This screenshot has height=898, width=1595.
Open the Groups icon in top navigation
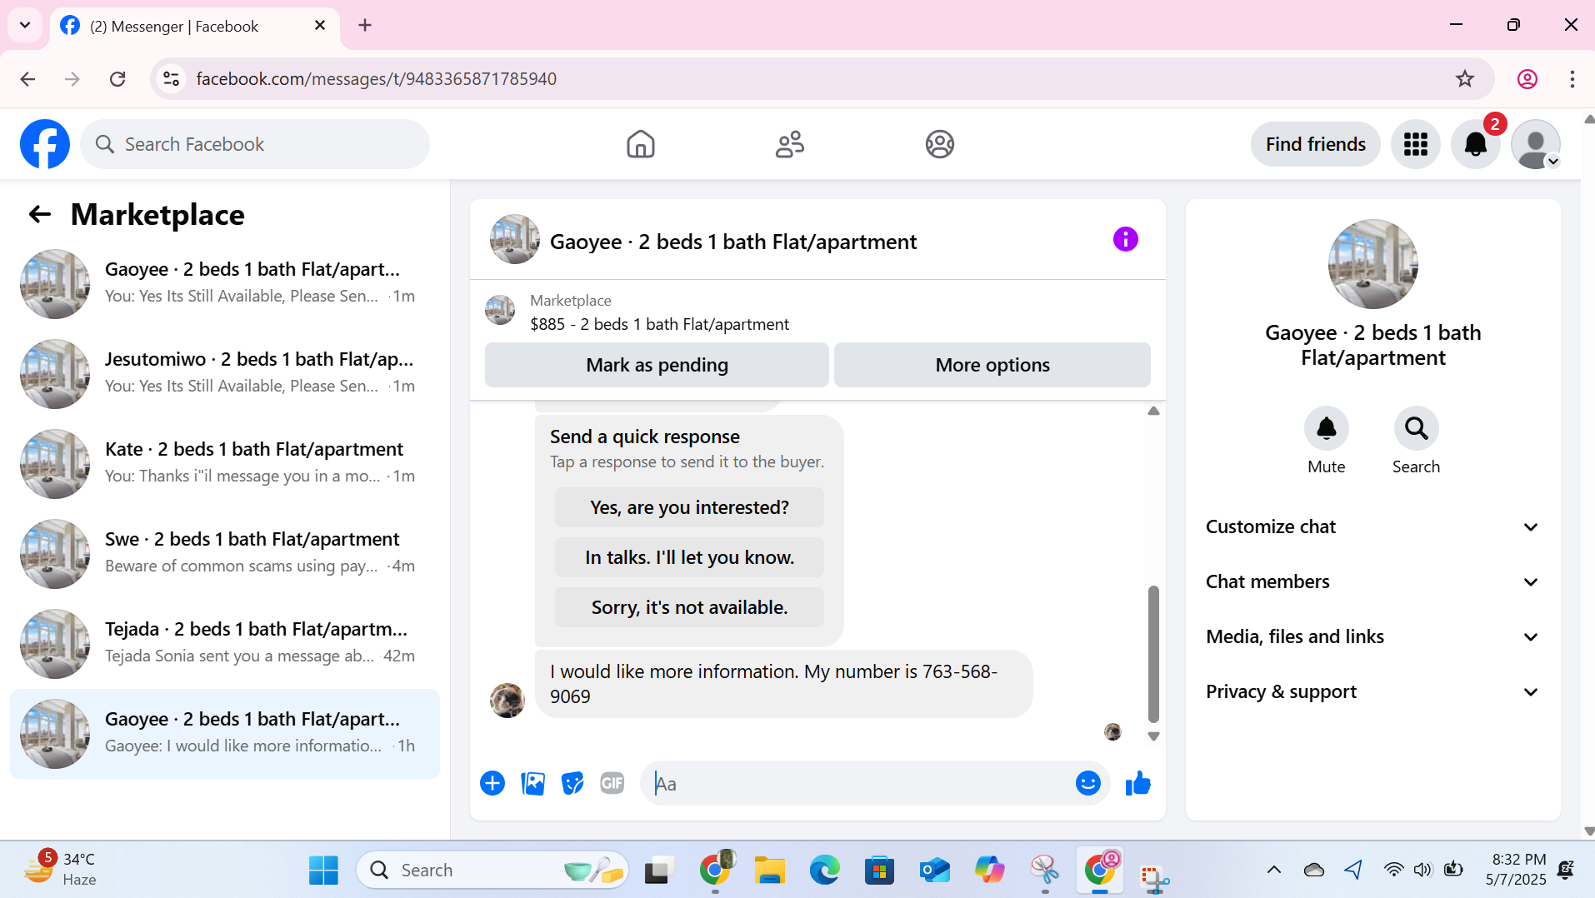tap(939, 144)
